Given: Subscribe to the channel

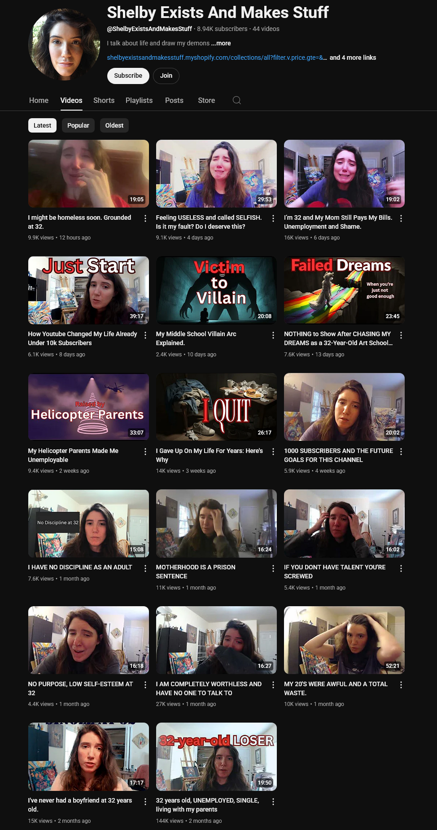Looking at the screenshot, I should 128,75.
